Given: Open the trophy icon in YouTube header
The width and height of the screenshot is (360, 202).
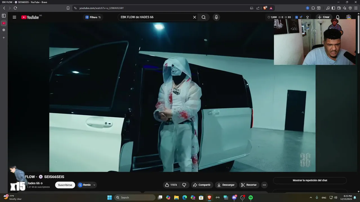Looking at the screenshot, I should [x=307, y=17].
